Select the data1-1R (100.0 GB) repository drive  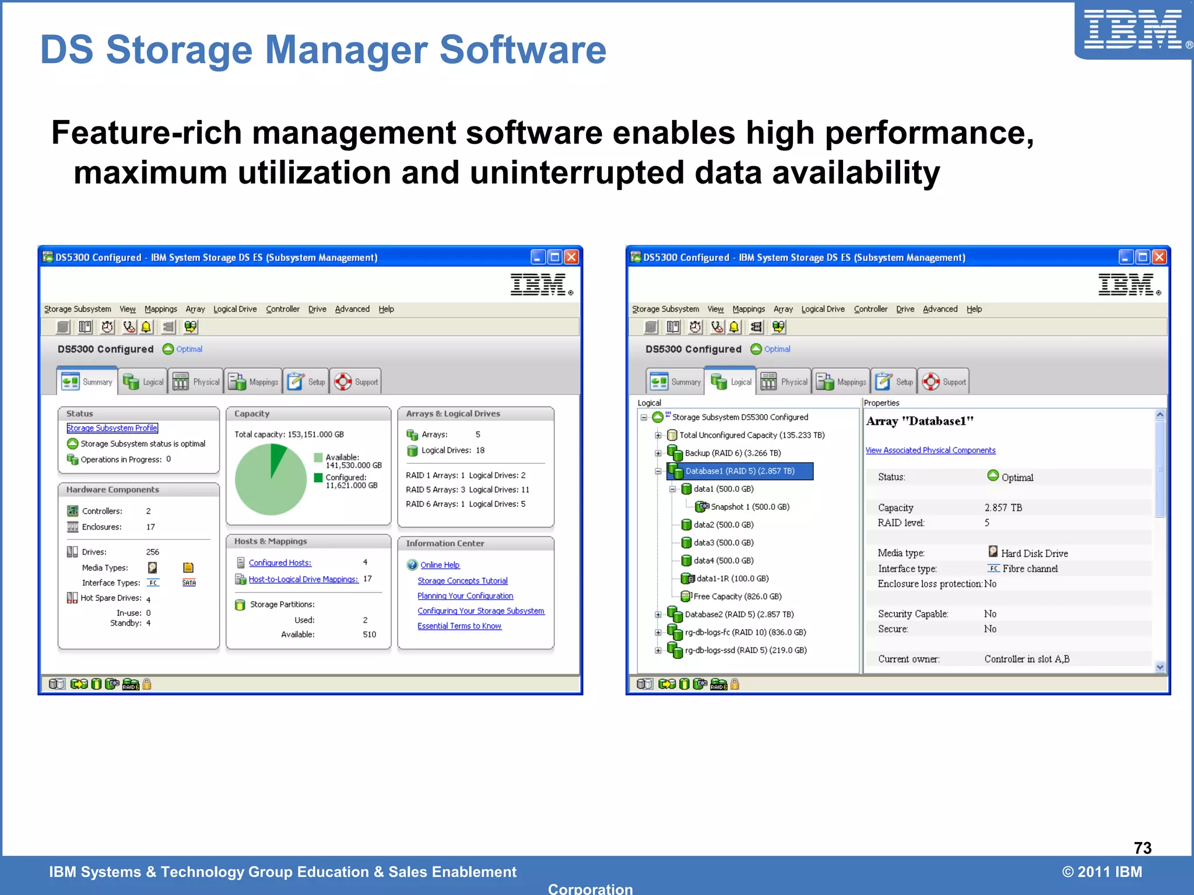(x=733, y=579)
